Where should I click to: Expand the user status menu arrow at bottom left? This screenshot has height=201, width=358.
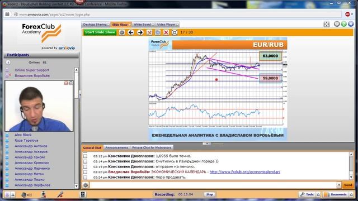coord(13,195)
